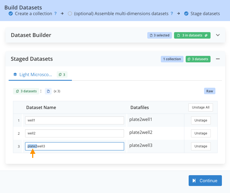230x193 pixels.
Task: Click the plate2well3 dataset name field
Action: tap(75, 146)
